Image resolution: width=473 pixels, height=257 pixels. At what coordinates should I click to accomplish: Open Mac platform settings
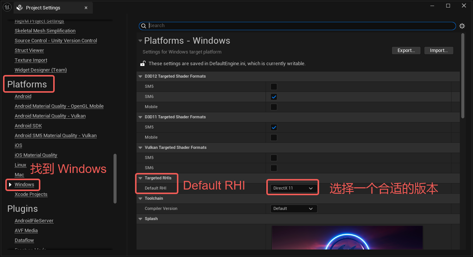pos(19,175)
